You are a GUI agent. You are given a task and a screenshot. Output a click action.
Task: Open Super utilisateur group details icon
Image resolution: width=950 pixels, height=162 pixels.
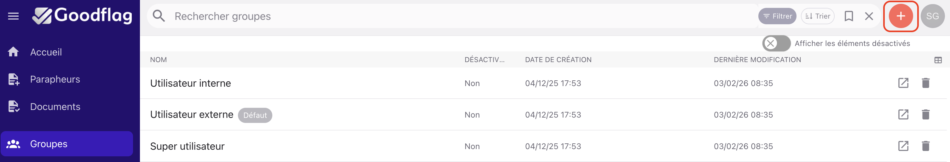(903, 146)
